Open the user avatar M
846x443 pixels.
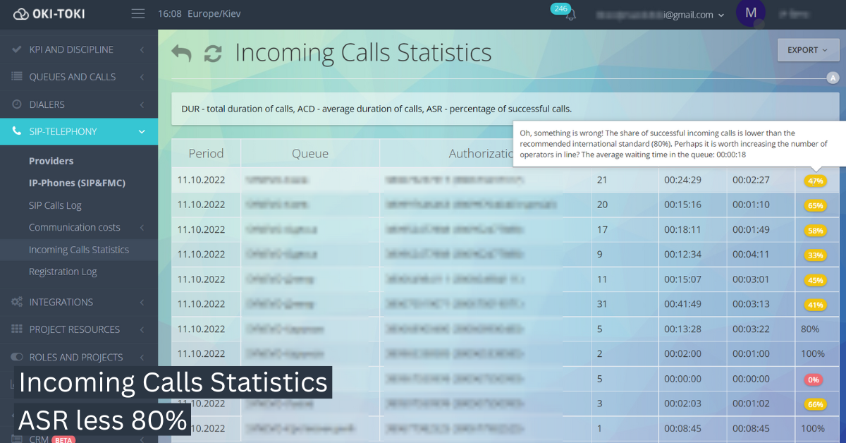pyautogui.click(x=751, y=13)
